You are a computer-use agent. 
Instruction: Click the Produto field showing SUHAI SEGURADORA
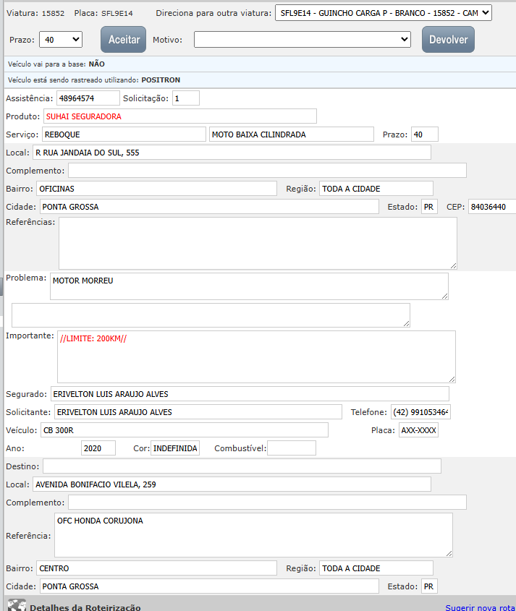coord(179,116)
